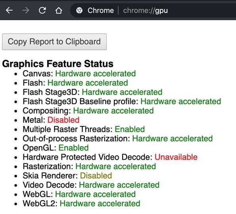Screen dimensions: 236x214
Task: Click the Out-of-process Rasterization status
Action: pyautogui.click(x=118, y=139)
